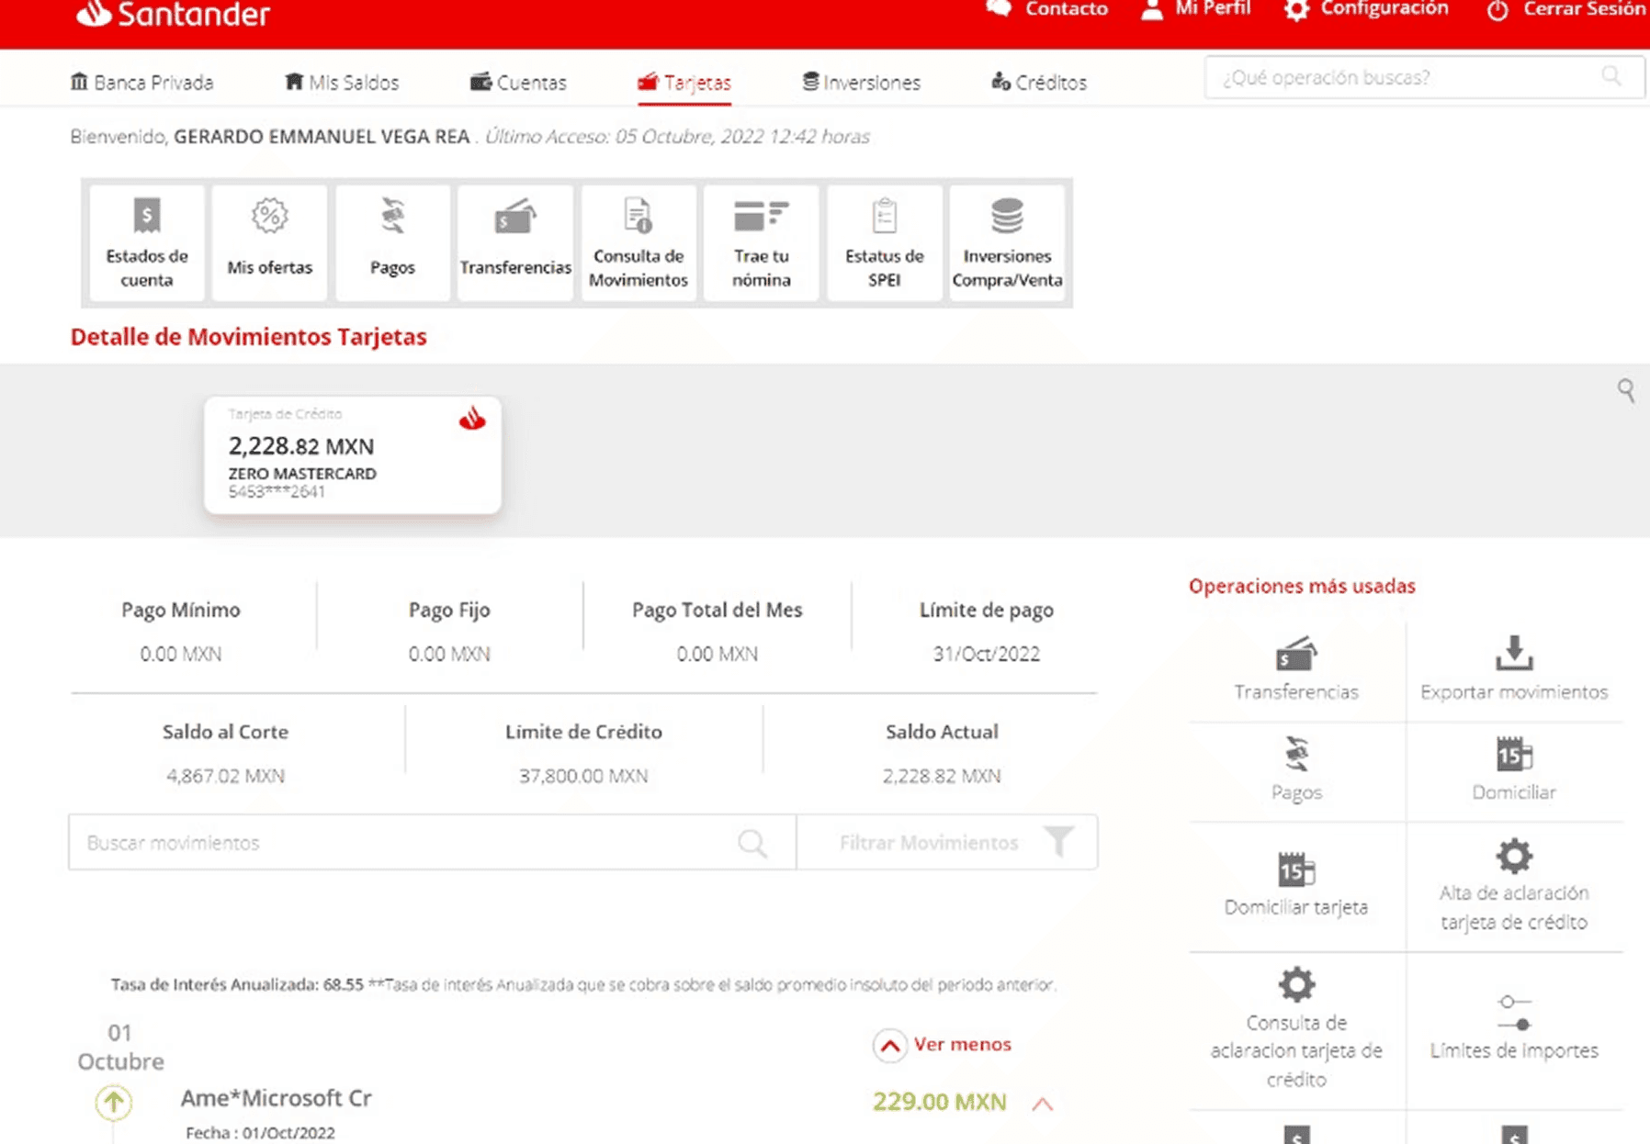Click Domiciliar tarjeta icon

(1296, 868)
